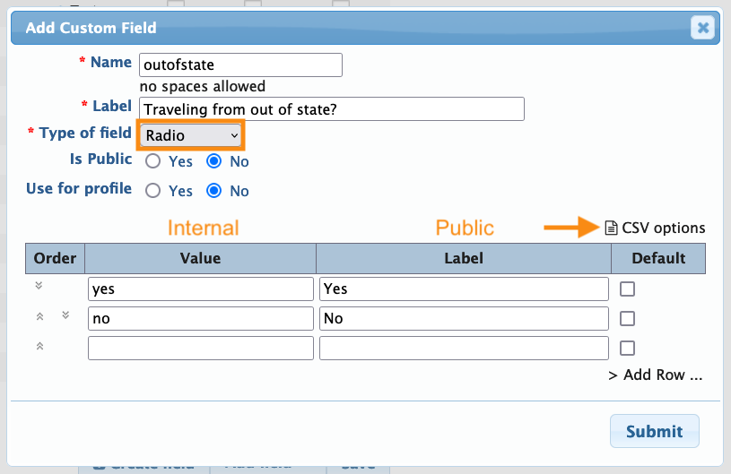Screen dimensions: 731x474
Task: Close the Add Custom Field dialog
Action: 703,28
